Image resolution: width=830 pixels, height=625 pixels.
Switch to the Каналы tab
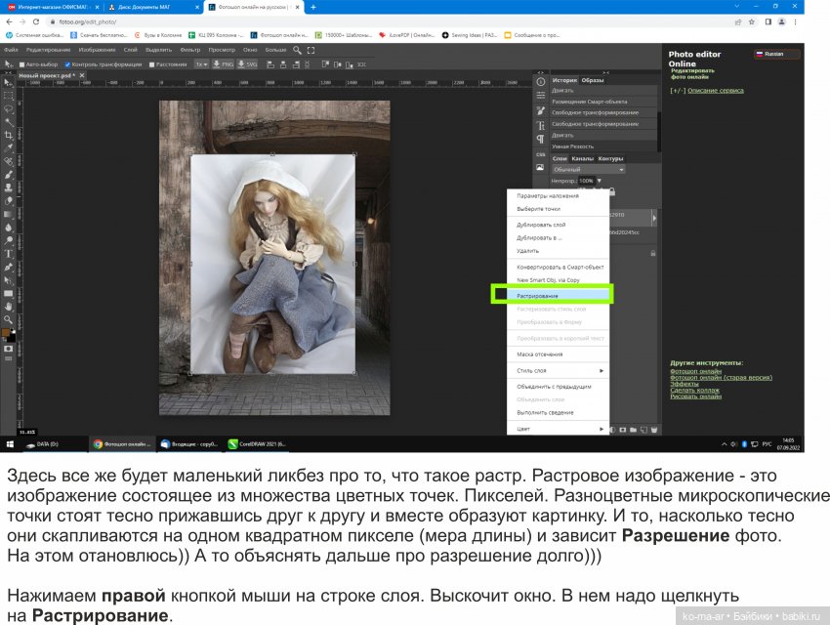point(582,158)
